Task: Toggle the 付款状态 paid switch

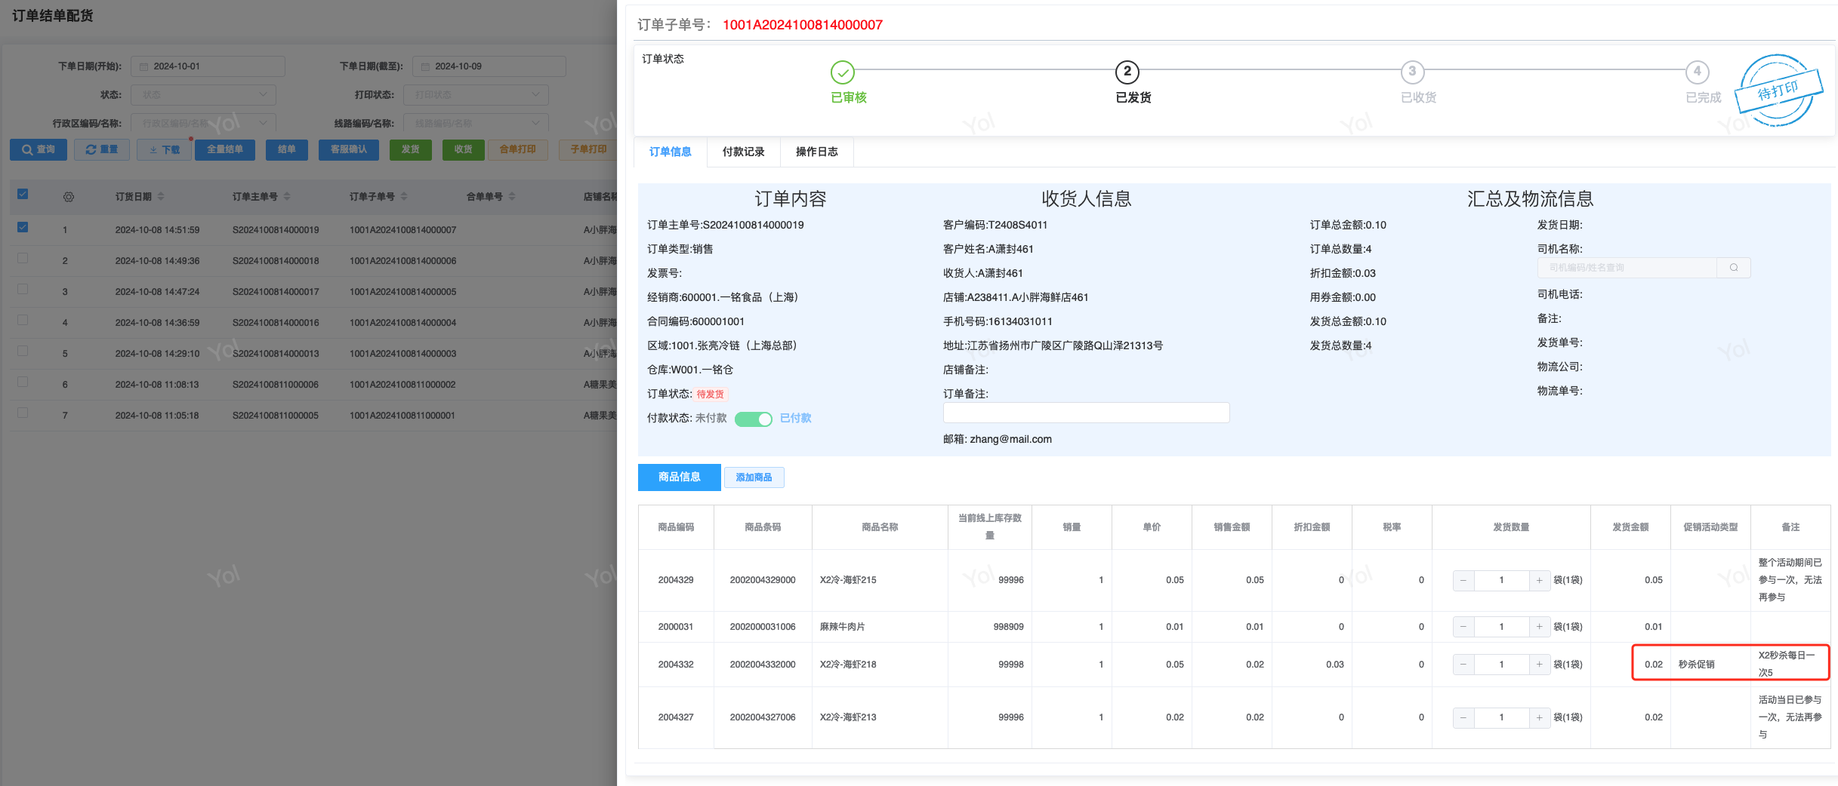Action: pos(753,419)
